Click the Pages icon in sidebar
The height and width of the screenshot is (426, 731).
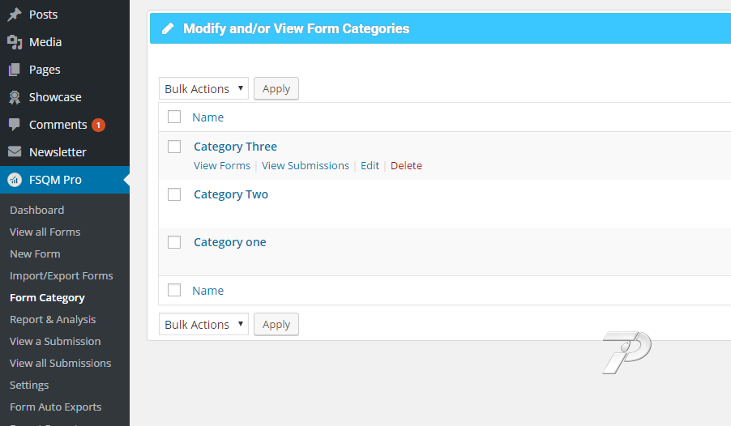(15, 70)
